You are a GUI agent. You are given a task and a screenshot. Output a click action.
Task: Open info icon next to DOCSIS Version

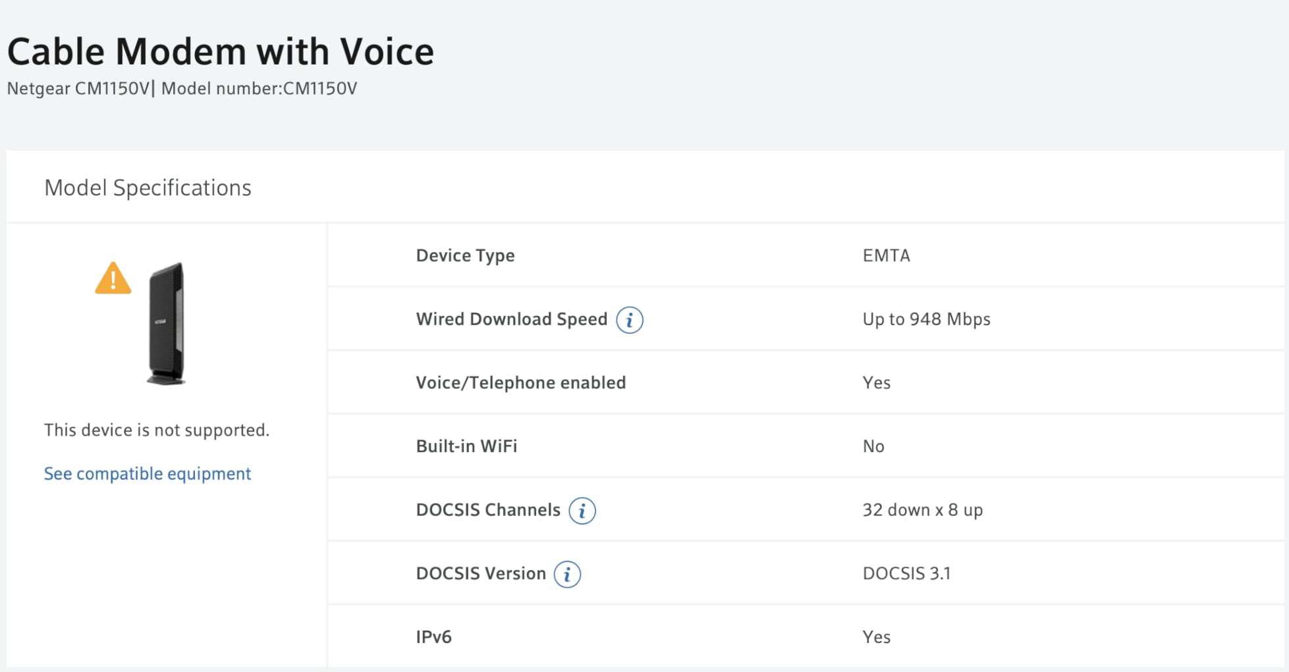tap(567, 574)
